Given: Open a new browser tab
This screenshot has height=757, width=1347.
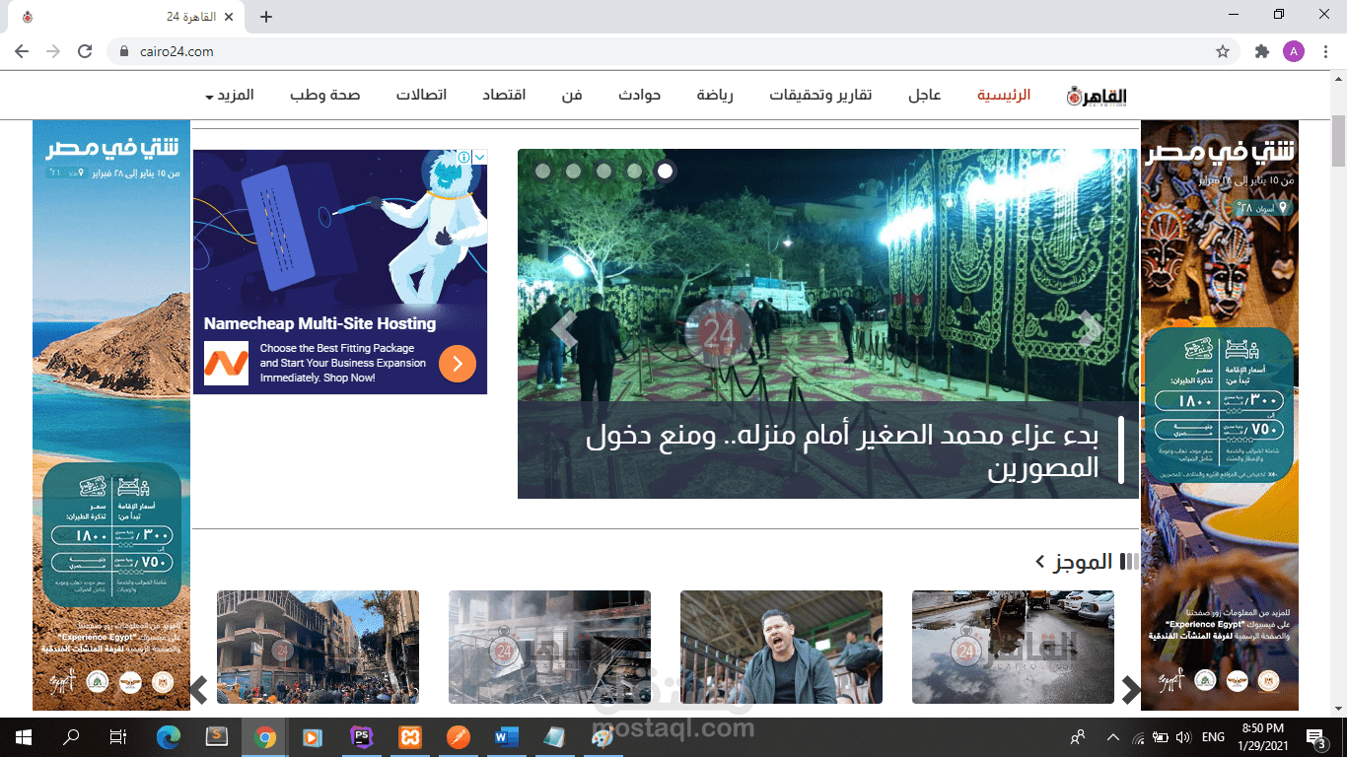Looking at the screenshot, I should (265, 17).
